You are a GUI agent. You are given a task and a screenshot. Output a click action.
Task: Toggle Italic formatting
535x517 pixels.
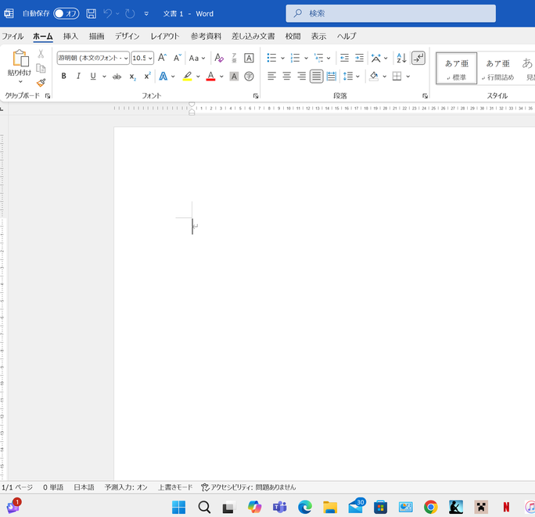point(78,77)
